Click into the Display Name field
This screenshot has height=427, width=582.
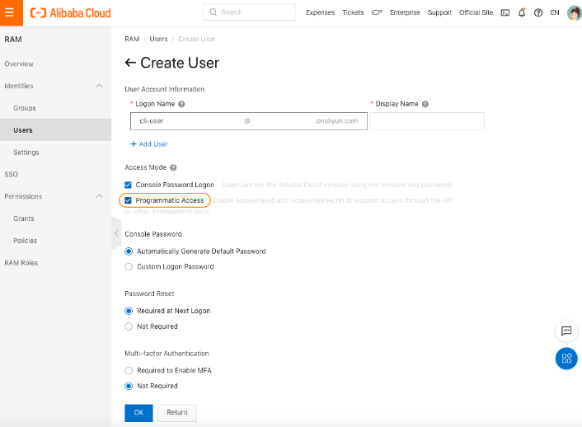[x=427, y=121]
